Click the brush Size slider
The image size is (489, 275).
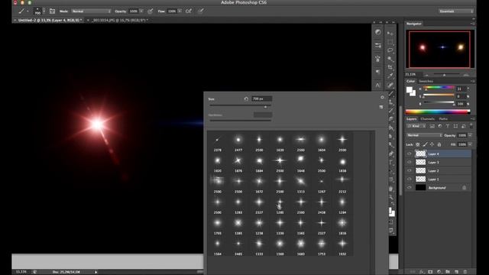(241, 106)
